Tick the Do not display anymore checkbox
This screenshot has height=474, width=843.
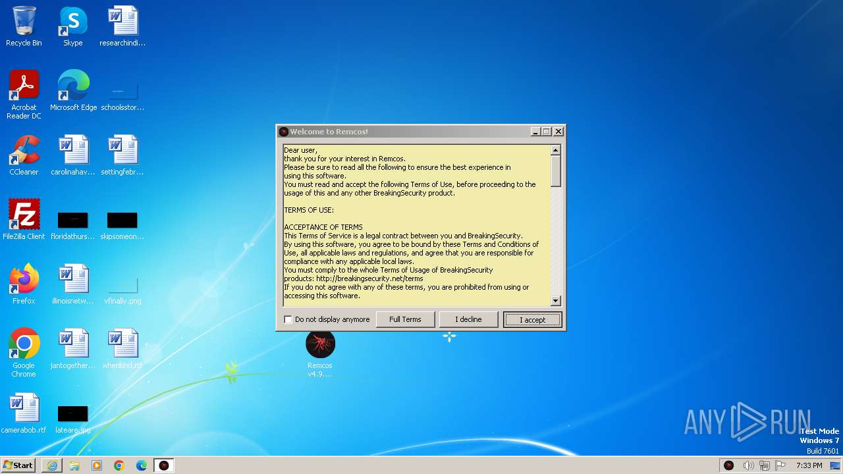pos(288,319)
